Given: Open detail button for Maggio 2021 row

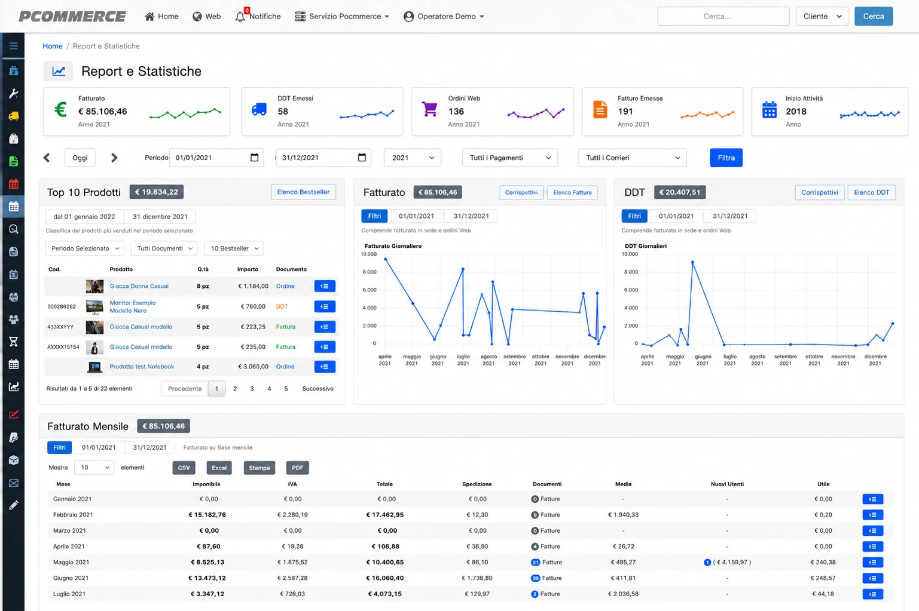Looking at the screenshot, I should pyautogui.click(x=873, y=562).
